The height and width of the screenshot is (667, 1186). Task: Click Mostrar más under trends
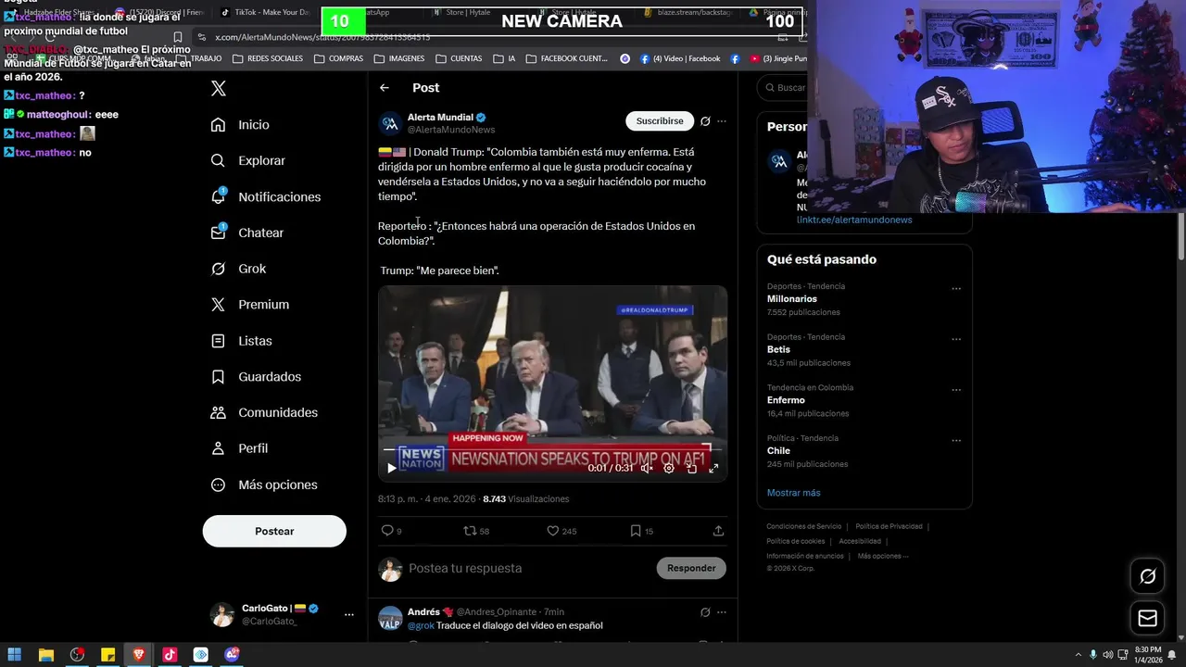(793, 493)
